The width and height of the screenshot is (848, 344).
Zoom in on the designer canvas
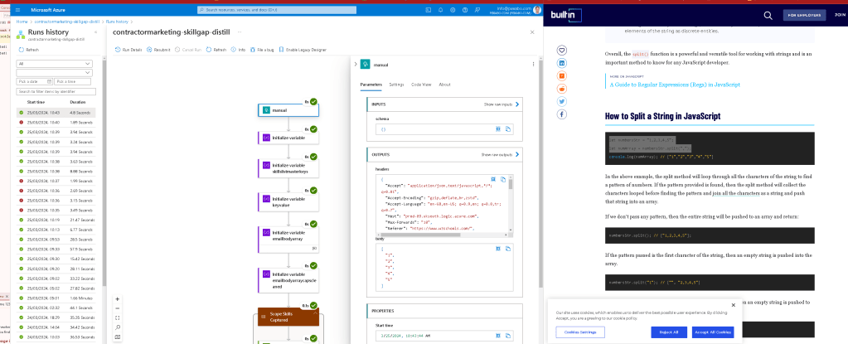(x=118, y=298)
